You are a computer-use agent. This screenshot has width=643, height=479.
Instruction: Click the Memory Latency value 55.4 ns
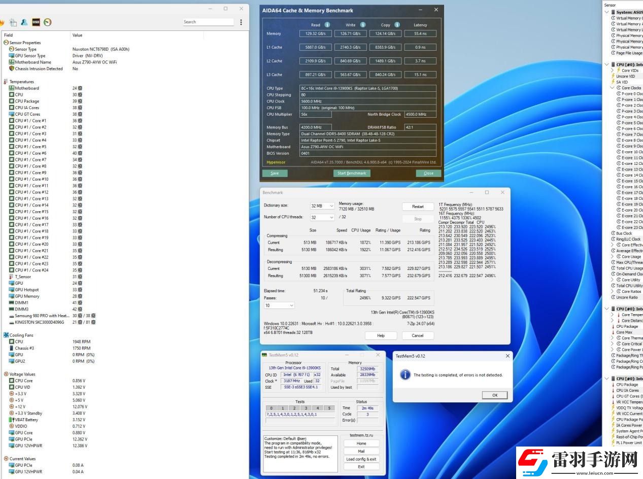(420, 33)
